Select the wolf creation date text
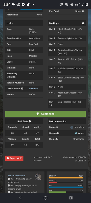The height and width of the screenshot is (203, 91). point(74,159)
